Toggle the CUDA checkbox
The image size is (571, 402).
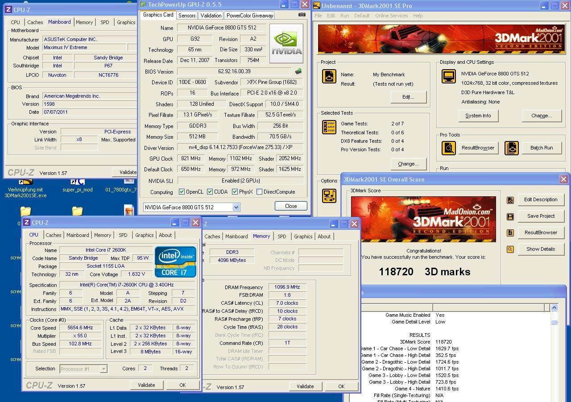(x=210, y=192)
